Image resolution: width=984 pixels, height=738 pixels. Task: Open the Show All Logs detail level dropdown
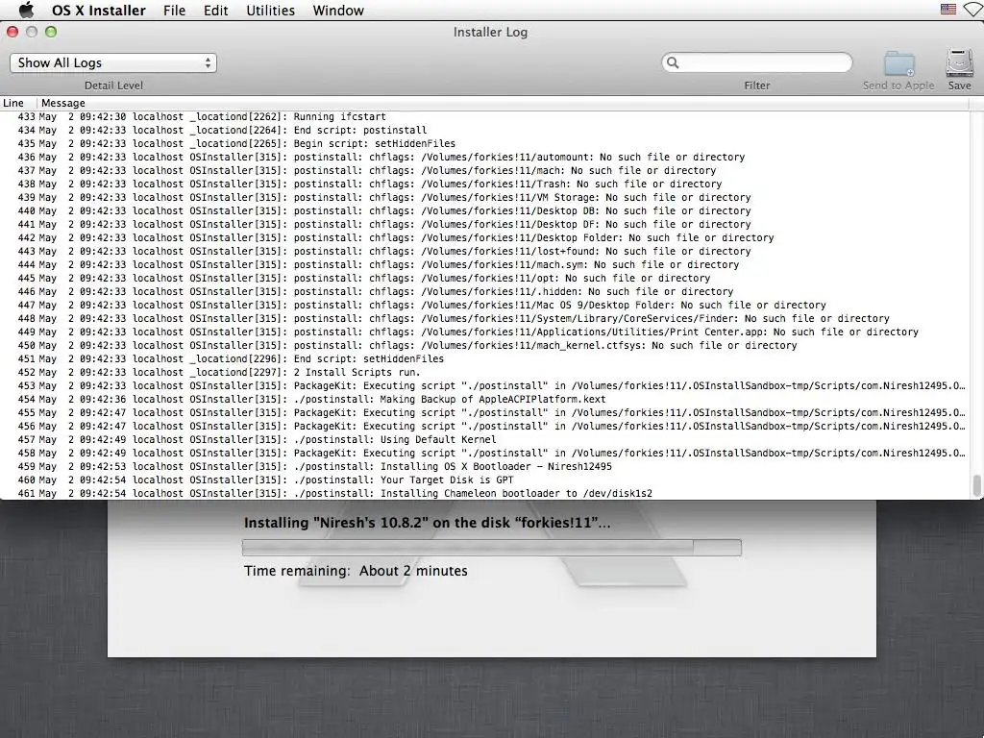(113, 62)
